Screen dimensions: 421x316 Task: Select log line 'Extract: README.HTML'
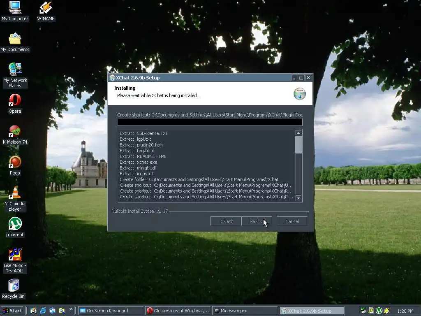143,156
